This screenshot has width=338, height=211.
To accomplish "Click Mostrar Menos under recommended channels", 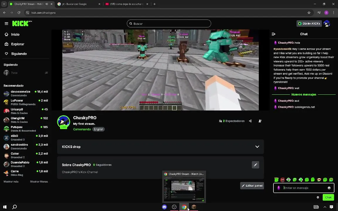I will [39, 182].
